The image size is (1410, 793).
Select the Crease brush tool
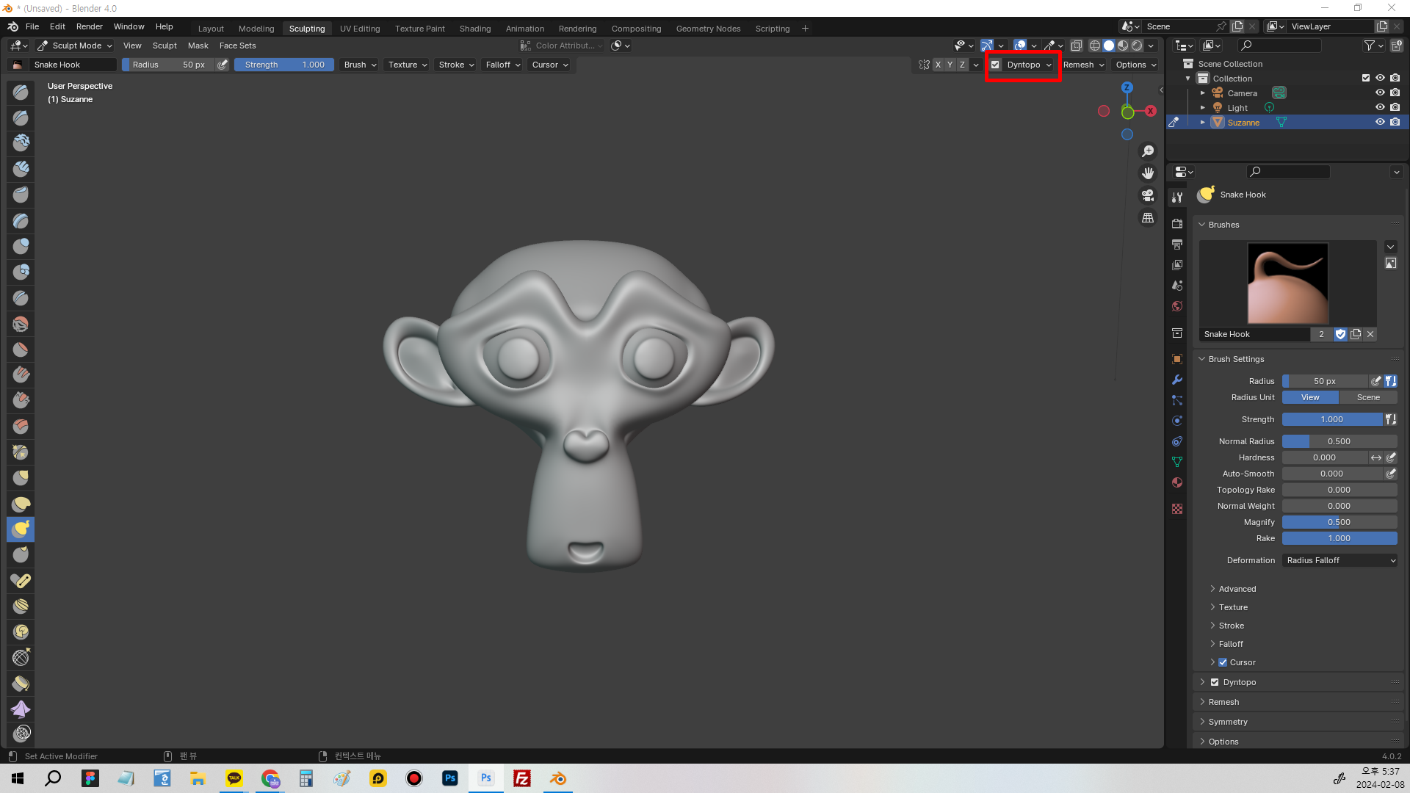click(21, 297)
